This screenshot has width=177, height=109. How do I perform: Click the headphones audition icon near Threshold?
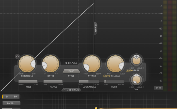point(17,56)
